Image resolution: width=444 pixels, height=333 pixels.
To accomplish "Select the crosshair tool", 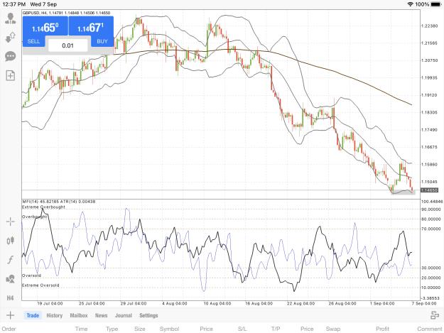I will pos(11,222).
